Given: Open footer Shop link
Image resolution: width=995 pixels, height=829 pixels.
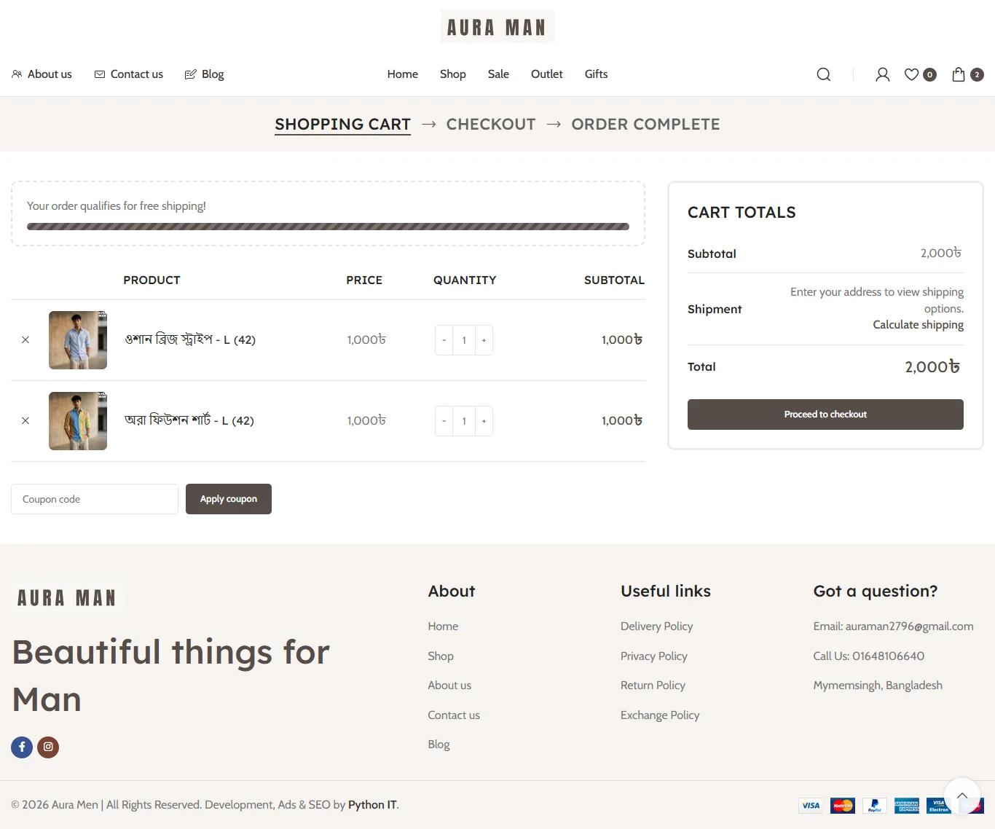Looking at the screenshot, I should [441, 656].
